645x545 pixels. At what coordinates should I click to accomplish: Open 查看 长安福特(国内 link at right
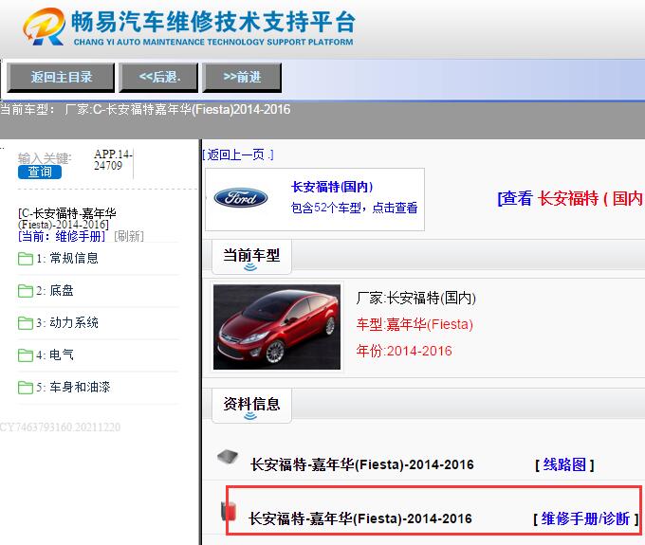571,198
